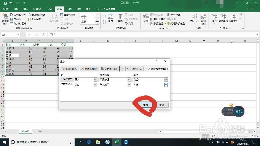This screenshot has height=146, width=260.
Task: Click Existing Connections icon
Action: [x=29, y=19]
